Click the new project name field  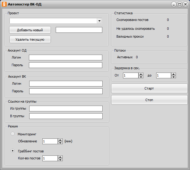pos(79,30)
